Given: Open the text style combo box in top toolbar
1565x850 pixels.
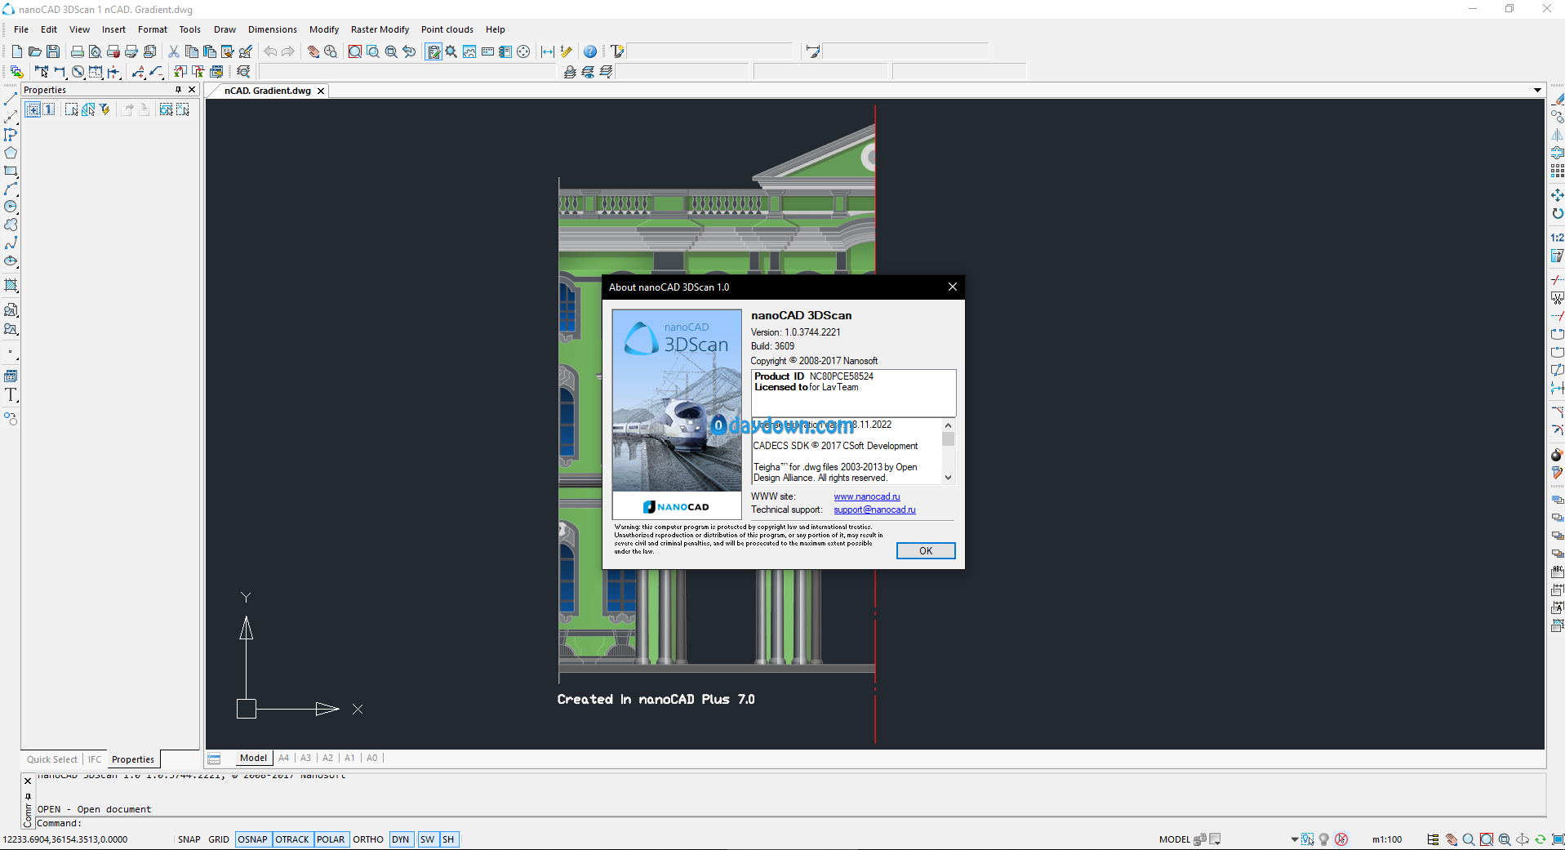Looking at the screenshot, I should (x=709, y=51).
